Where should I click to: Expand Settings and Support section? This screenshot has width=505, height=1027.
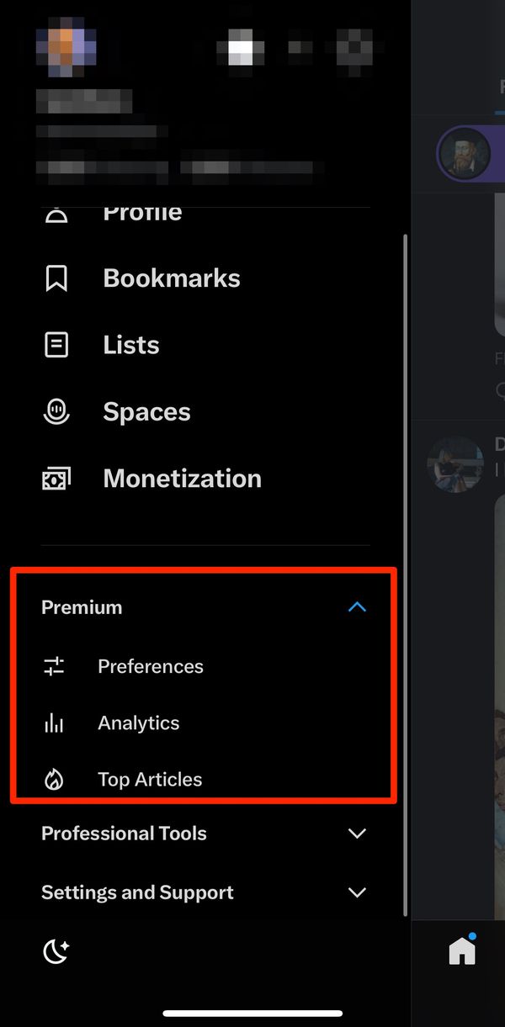[356, 892]
